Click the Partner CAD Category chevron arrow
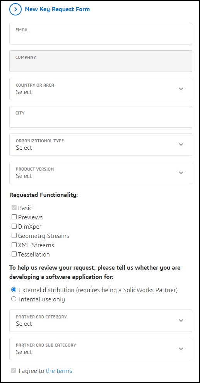Screen dimensions: 200x383 (181, 320)
